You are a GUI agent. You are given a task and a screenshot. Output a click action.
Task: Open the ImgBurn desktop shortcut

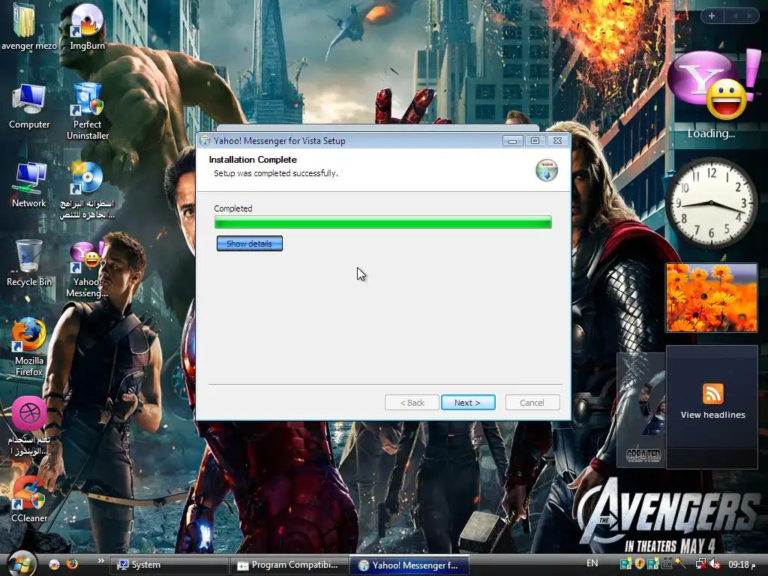pos(87,27)
